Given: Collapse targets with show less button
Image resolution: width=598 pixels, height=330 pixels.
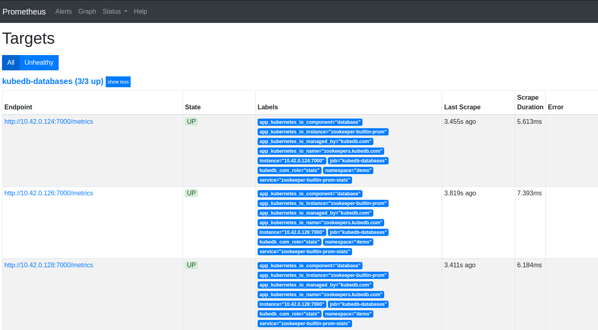Looking at the screenshot, I should (x=118, y=82).
